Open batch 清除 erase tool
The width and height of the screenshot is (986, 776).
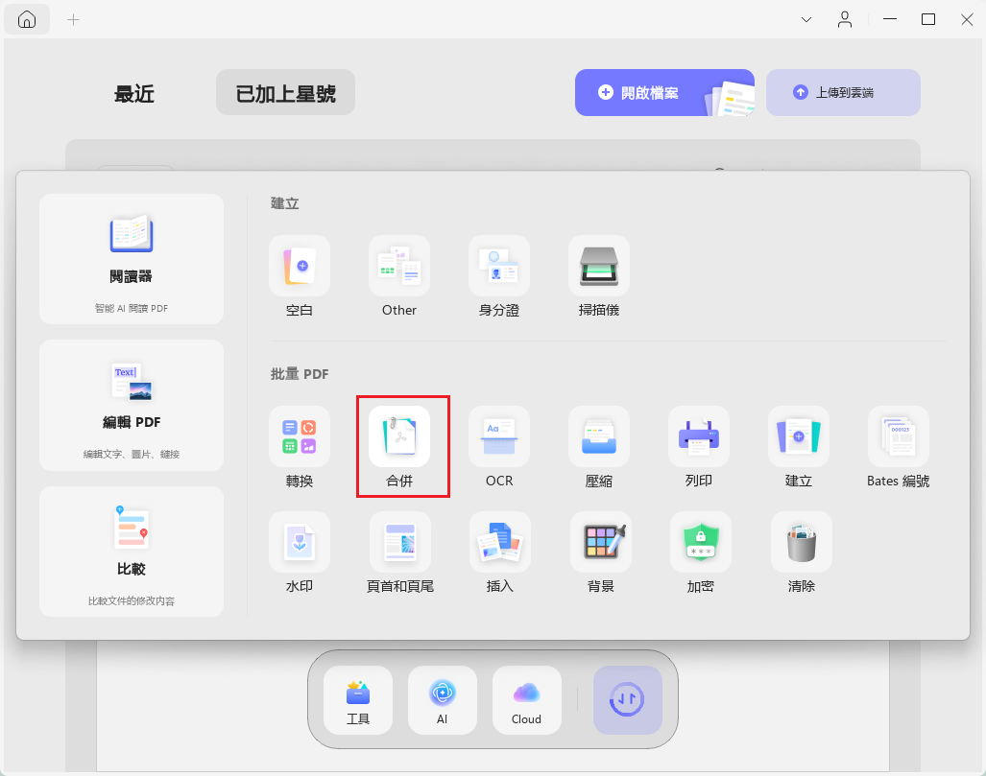tap(802, 553)
